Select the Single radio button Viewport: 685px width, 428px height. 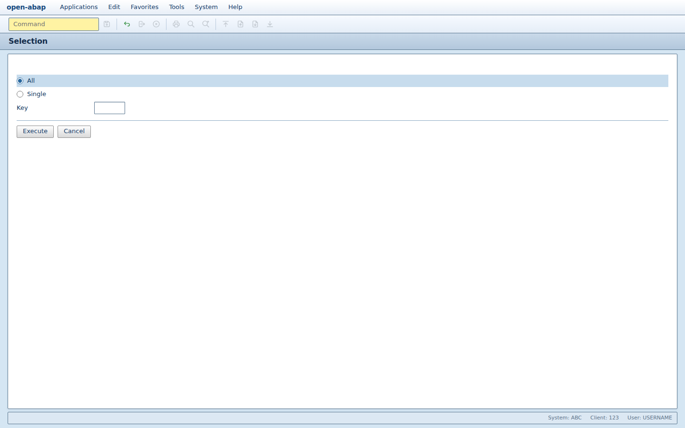[x=20, y=94]
